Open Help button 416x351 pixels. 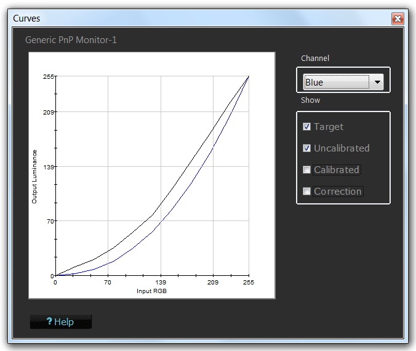pyautogui.click(x=61, y=322)
